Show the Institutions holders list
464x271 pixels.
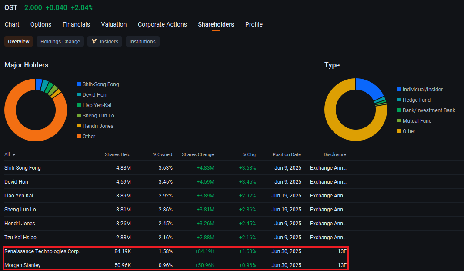[x=142, y=42]
